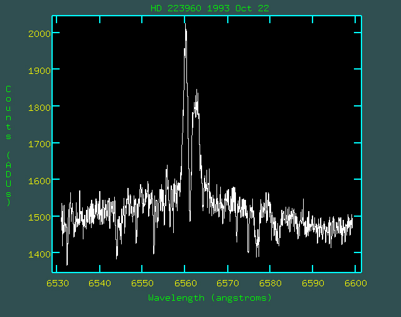Click the x-axis value 6570

tap(228, 283)
